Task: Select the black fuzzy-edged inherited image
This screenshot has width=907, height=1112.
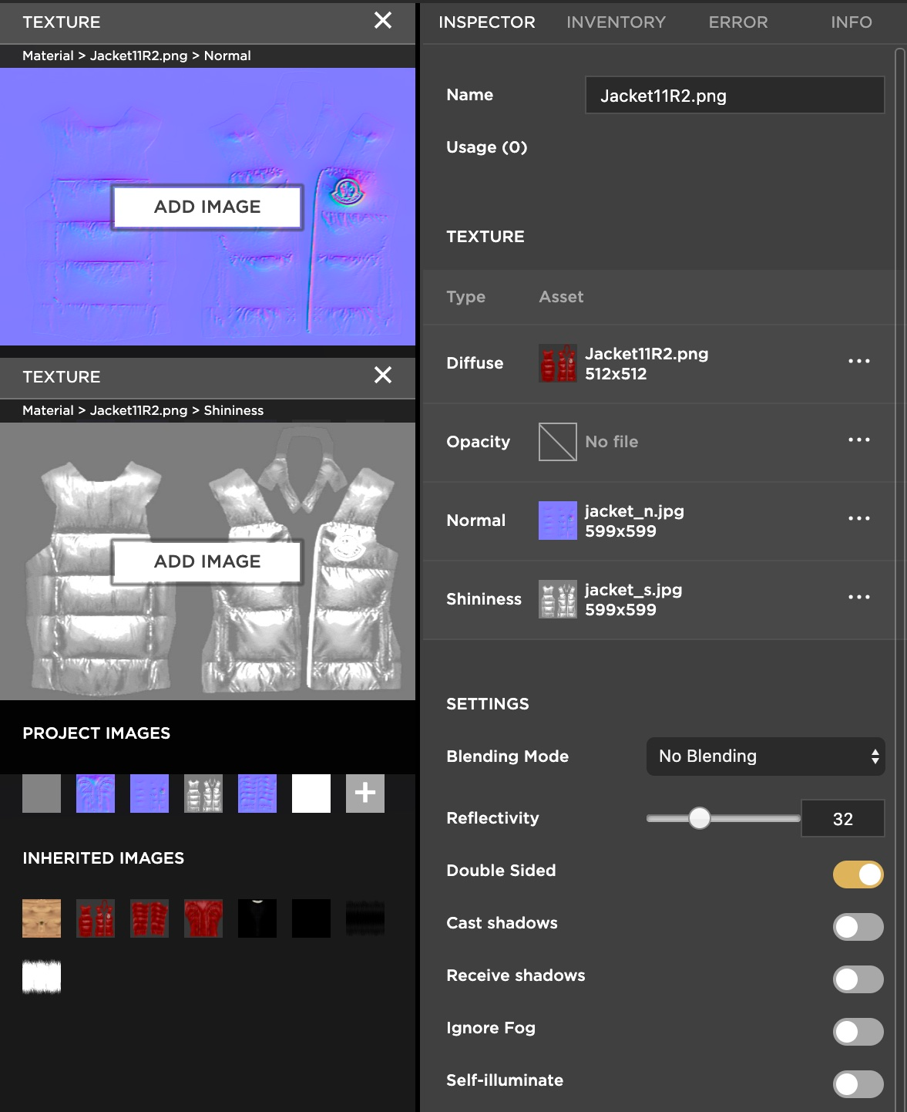Action: (365, 918)
